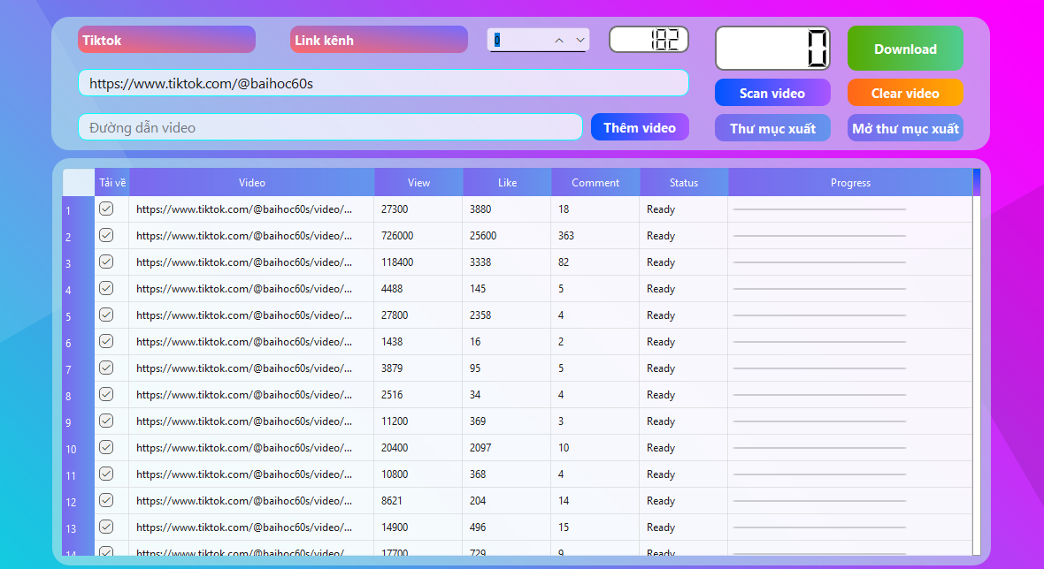Image resolution: width=1044 pixels, height=569 pixels.
Task: Click the video URL in row 2
Action: coord(244,235)
